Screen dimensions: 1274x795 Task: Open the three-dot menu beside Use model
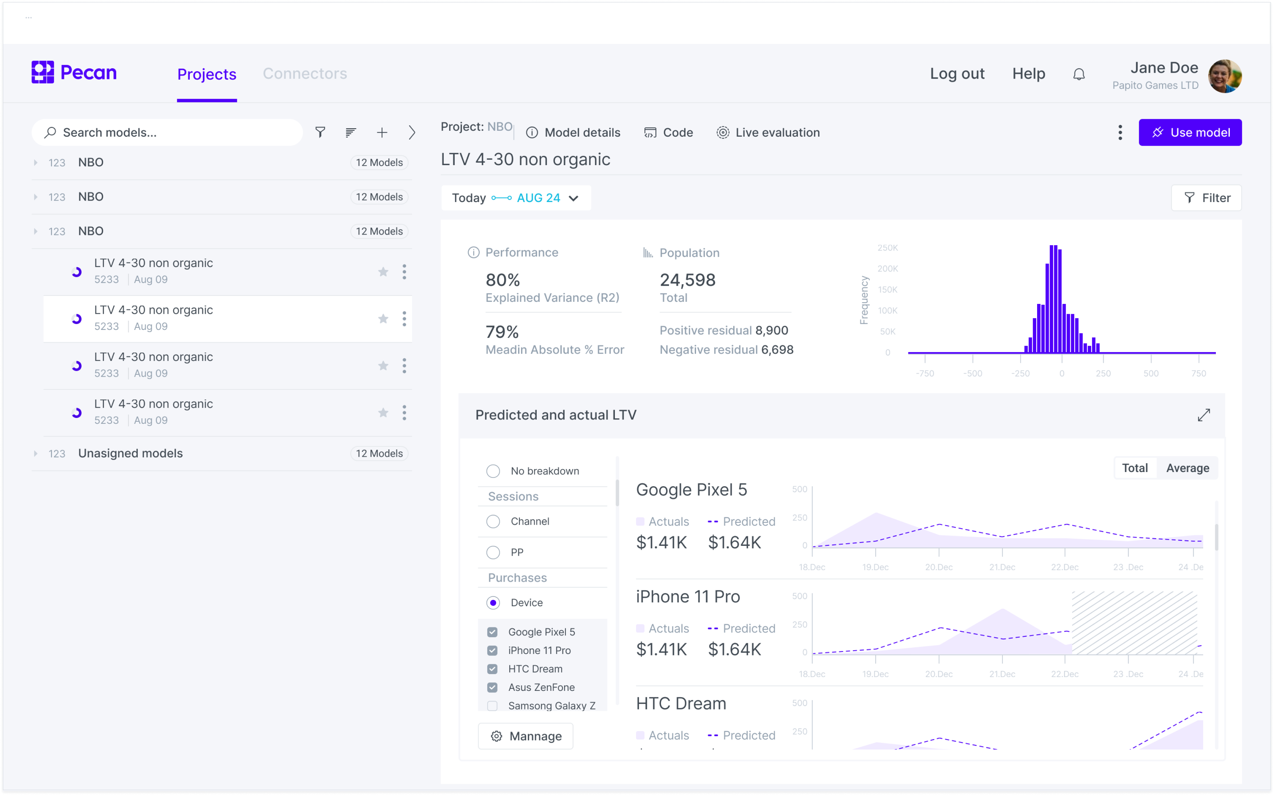[x=1120, y=133]
